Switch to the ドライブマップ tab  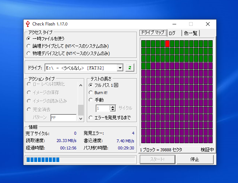pyautogui.click(x=153, y=32)
